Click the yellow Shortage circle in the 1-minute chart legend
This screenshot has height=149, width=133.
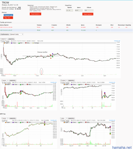[x=33, y=43]
